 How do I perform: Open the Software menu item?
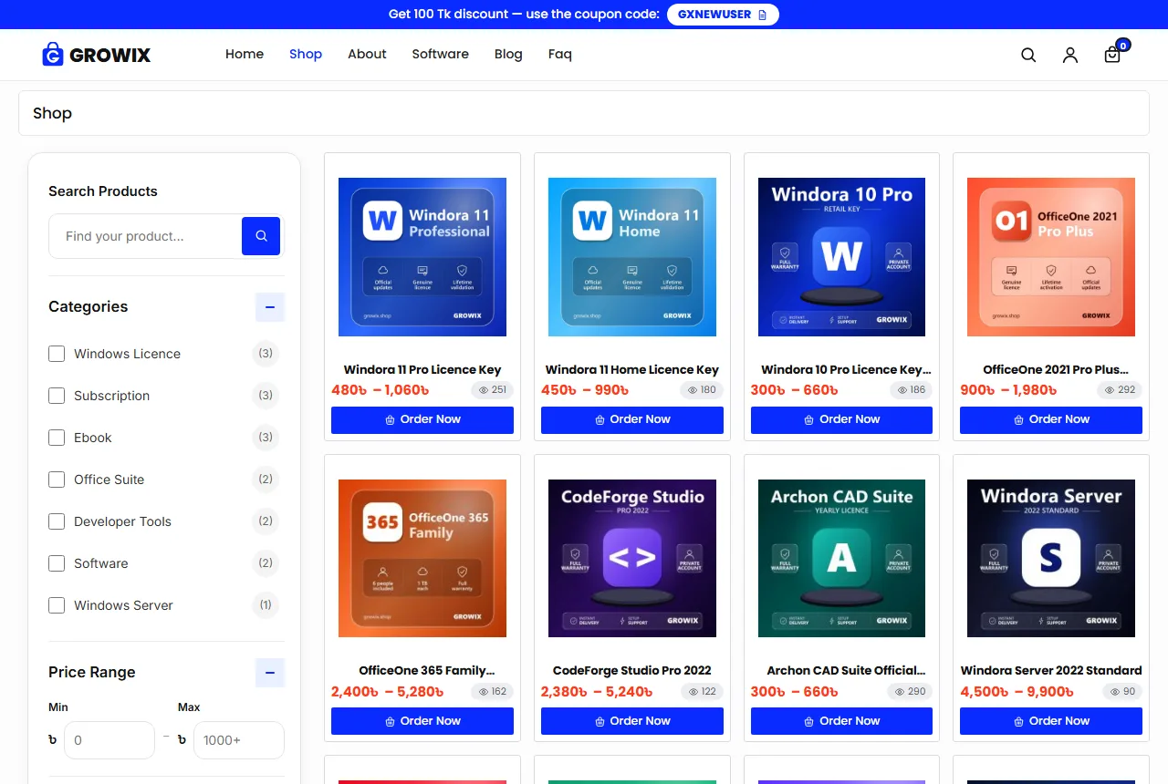440,54
